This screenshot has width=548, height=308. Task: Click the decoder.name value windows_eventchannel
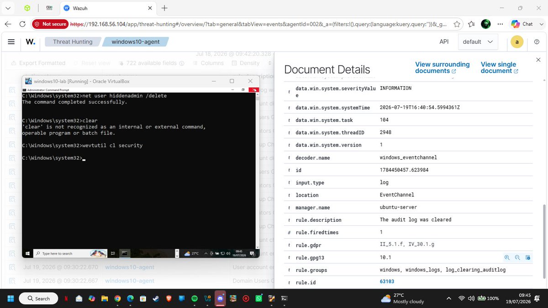[408, 157]
